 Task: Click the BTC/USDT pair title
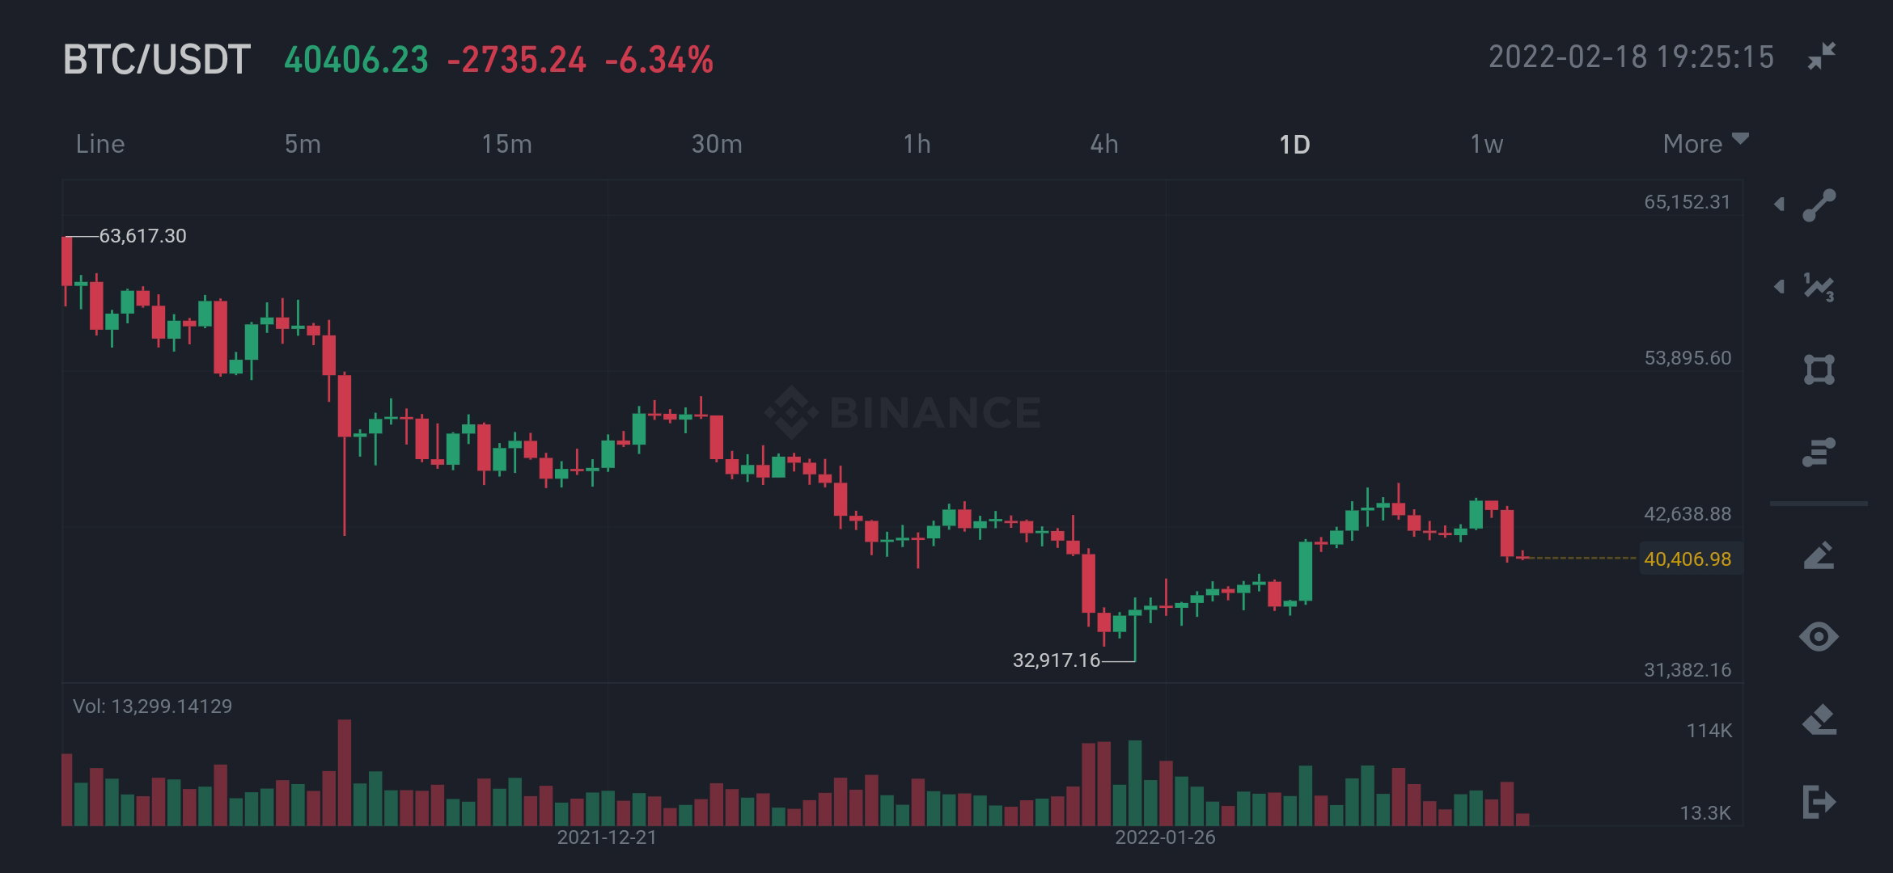click(x=157, y=60)
